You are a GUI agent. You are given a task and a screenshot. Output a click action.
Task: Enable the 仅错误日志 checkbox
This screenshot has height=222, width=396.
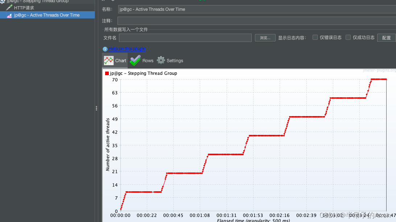315,37
